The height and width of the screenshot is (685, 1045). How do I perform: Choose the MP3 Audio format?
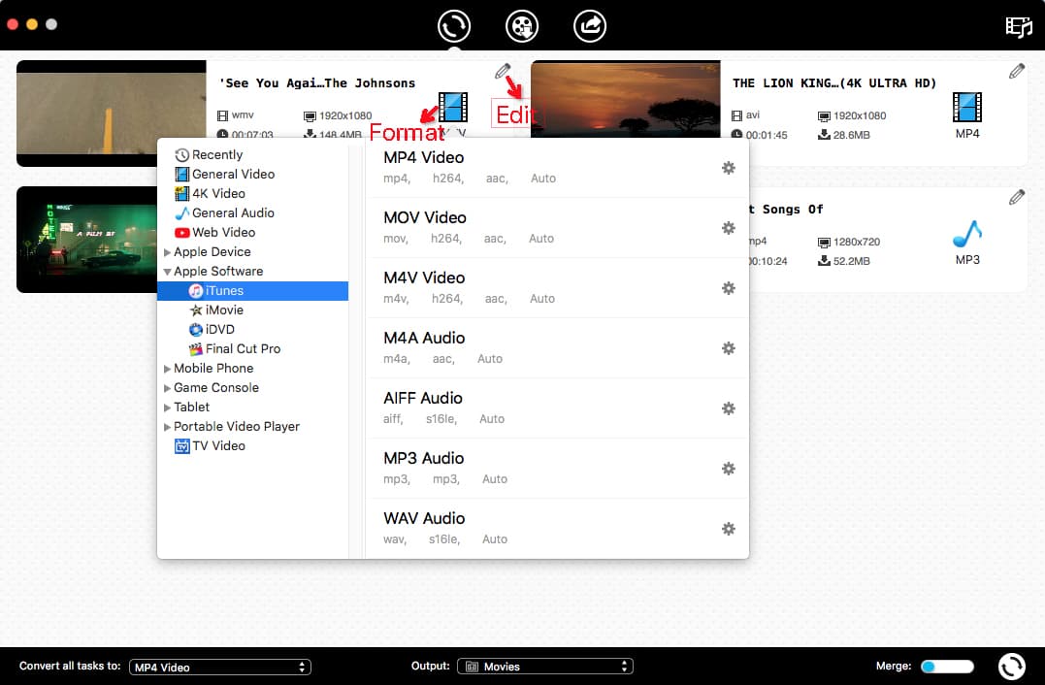(x=557, y=469)
